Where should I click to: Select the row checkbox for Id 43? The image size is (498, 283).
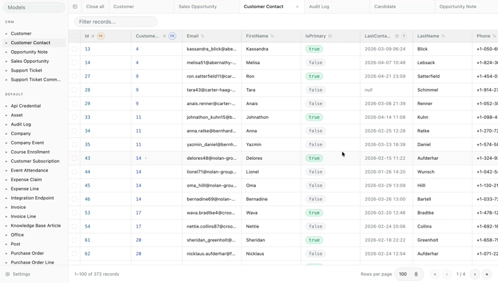pyautogui.click(x=74, y=158)
